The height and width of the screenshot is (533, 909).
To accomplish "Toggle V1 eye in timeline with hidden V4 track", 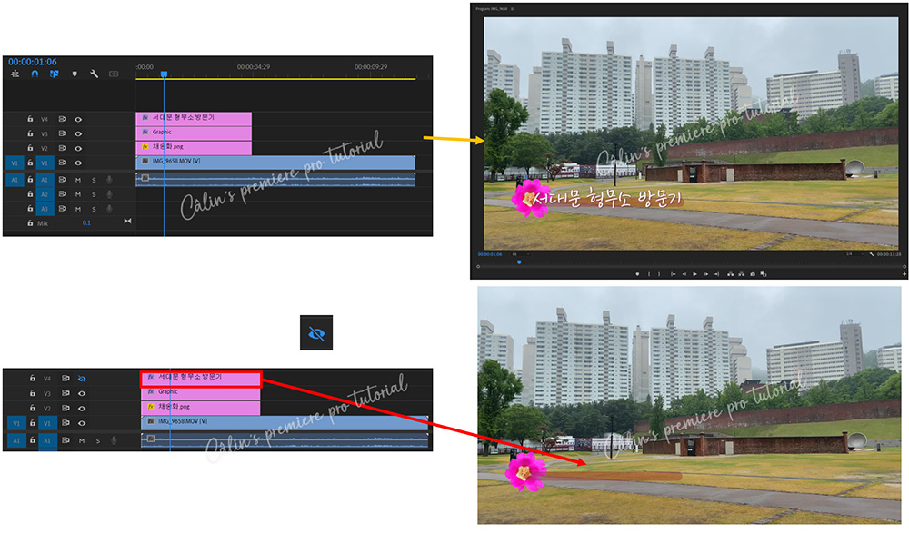I will (x=82, y=423).
